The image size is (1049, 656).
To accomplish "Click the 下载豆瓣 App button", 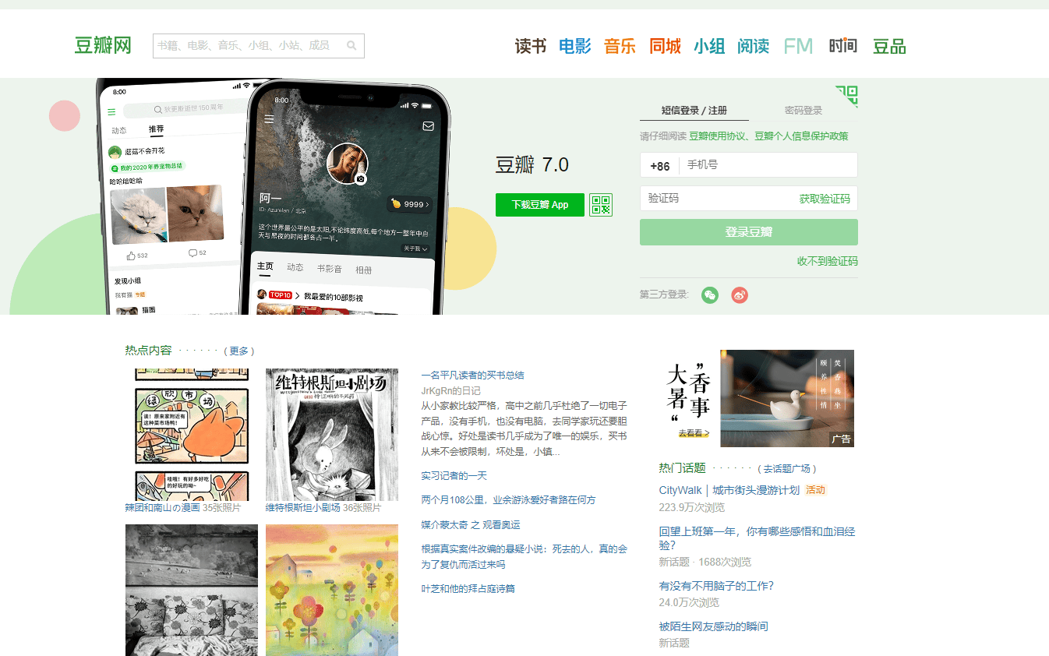I will 539,205.
